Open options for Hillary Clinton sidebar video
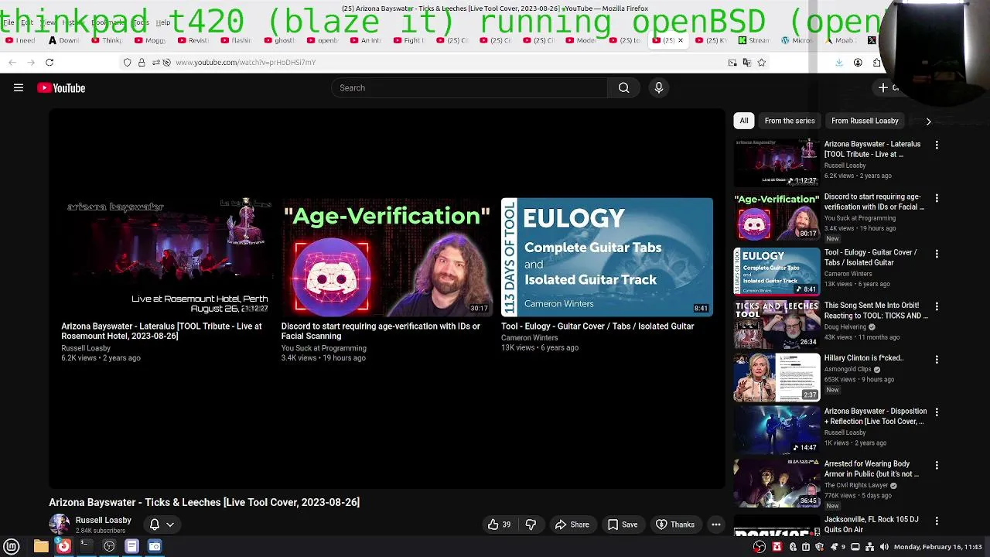The image size is (990, 557). click(x=937, y=360)
